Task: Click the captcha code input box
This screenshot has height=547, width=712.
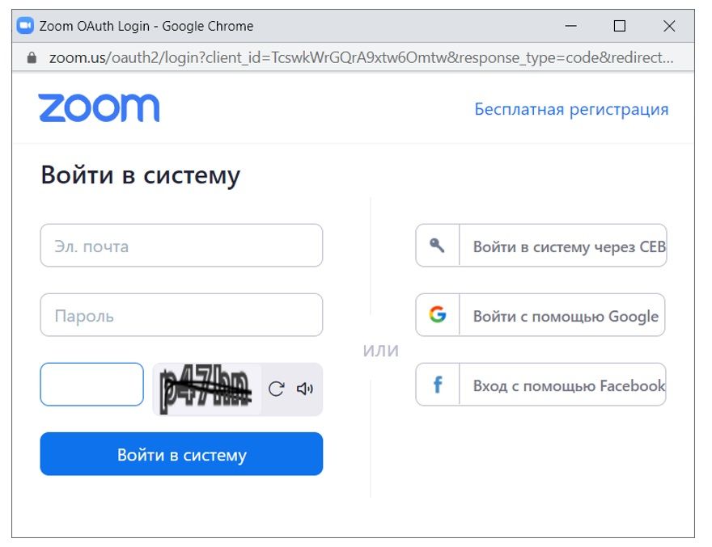Action: pos(91,384)
